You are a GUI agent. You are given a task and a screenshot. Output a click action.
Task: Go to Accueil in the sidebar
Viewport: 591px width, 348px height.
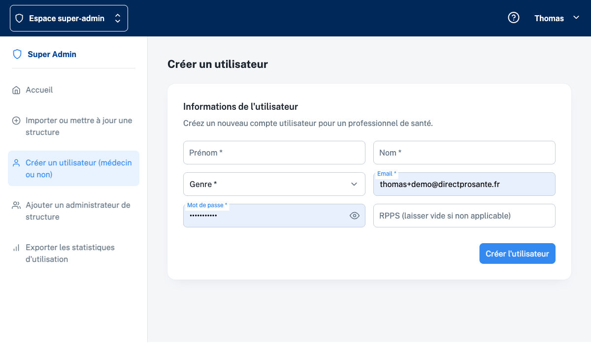(x=39, y=90)
